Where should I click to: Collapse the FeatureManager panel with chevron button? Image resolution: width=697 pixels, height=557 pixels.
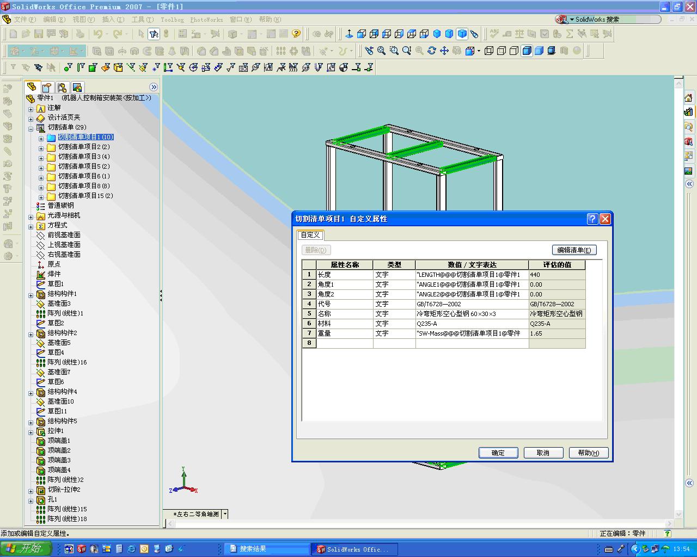click(x=154, y=87)
